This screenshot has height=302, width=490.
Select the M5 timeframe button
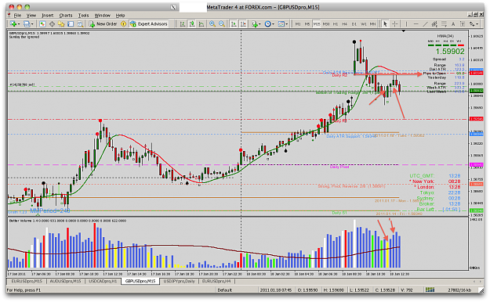point(307,24)
